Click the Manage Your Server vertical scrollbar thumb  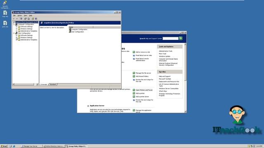185,63
